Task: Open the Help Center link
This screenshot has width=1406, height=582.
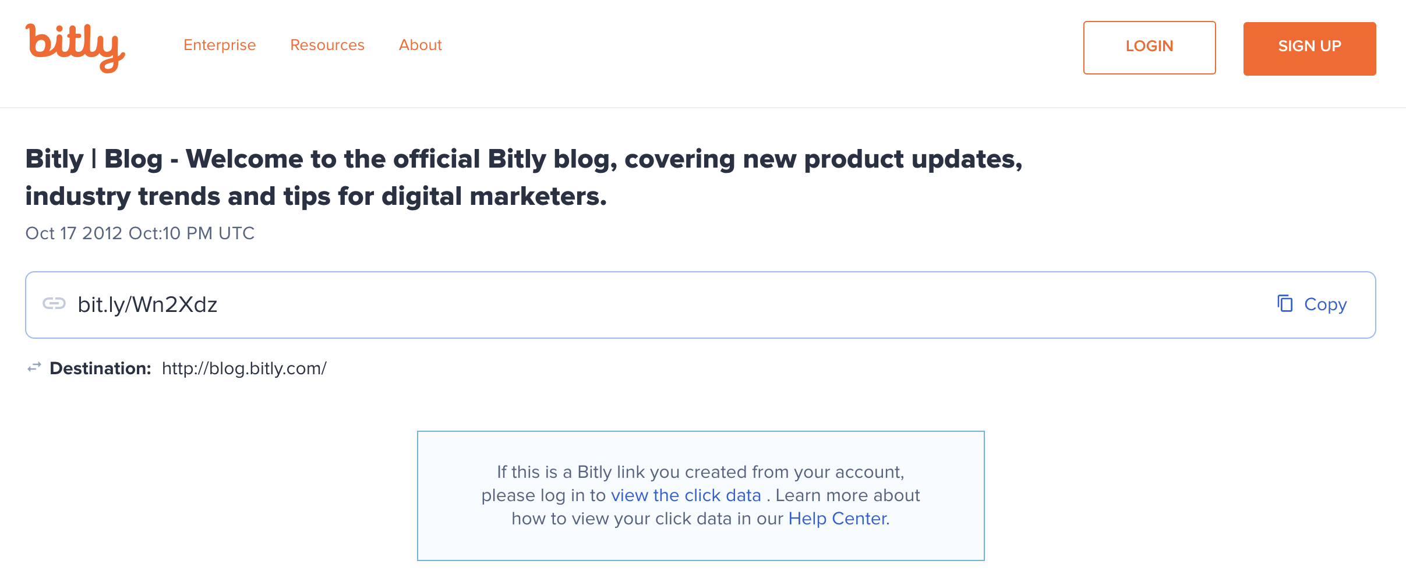Action: click(x=838, y=519)
